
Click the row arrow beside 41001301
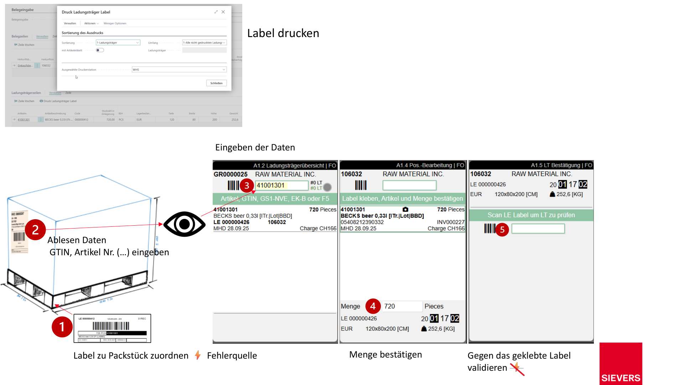(14, 120)
